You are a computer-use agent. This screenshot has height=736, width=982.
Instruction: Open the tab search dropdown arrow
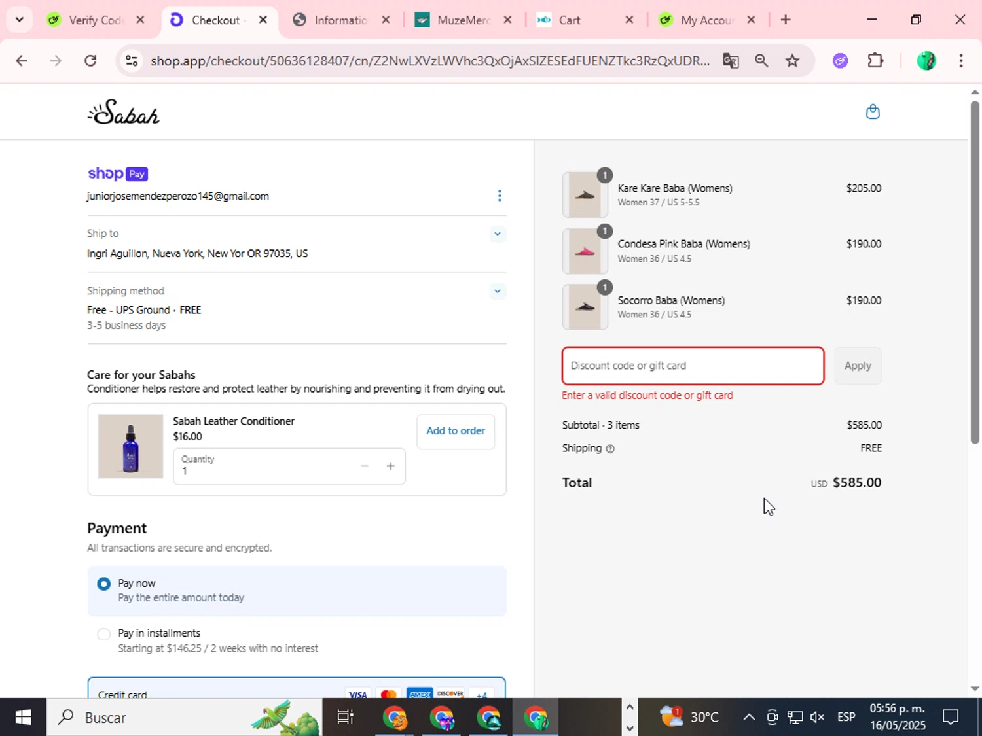[x=19, y=20]
